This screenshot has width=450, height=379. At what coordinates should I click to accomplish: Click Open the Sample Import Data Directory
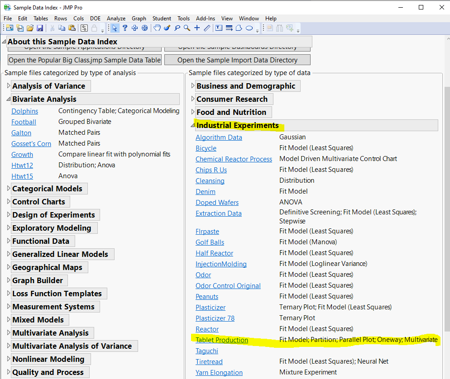point(237,60)
